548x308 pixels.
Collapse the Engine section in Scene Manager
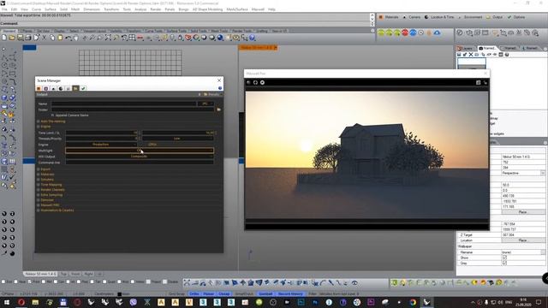pyautogui.click(x=38, y=127)
